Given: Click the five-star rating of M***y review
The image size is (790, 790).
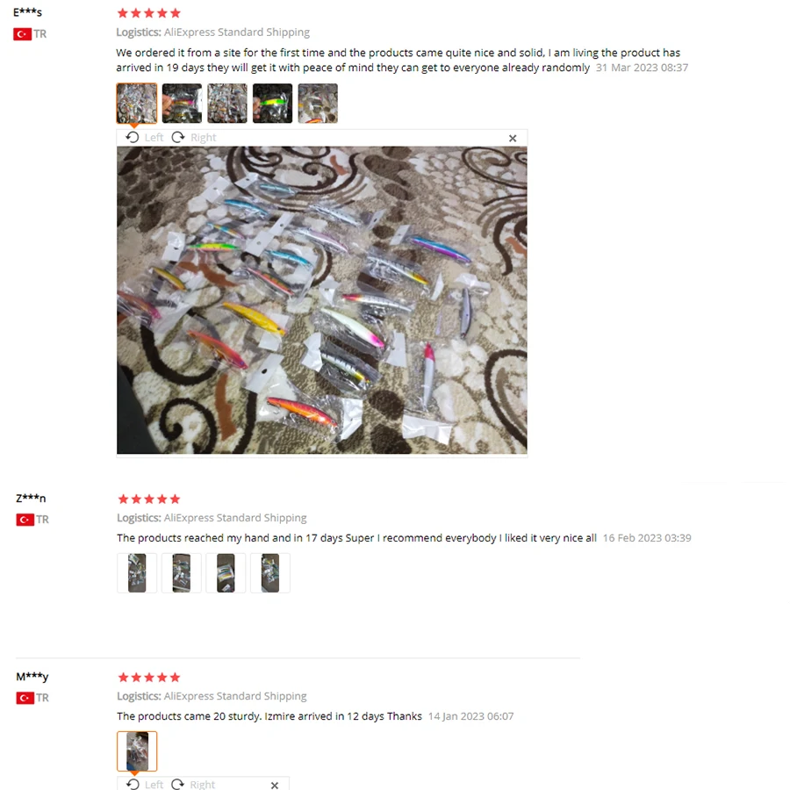Looking at the screenshot, I should (x=148, y=677).
